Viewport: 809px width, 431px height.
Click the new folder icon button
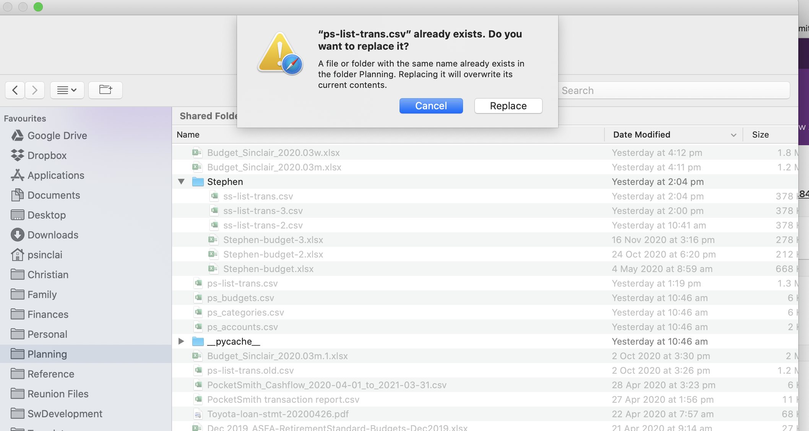[x=106, y=90]
